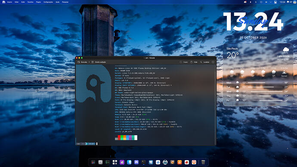297x167 pixels.
Task: Open the Nova aba dropdown arrow
Action: point(89,62)
